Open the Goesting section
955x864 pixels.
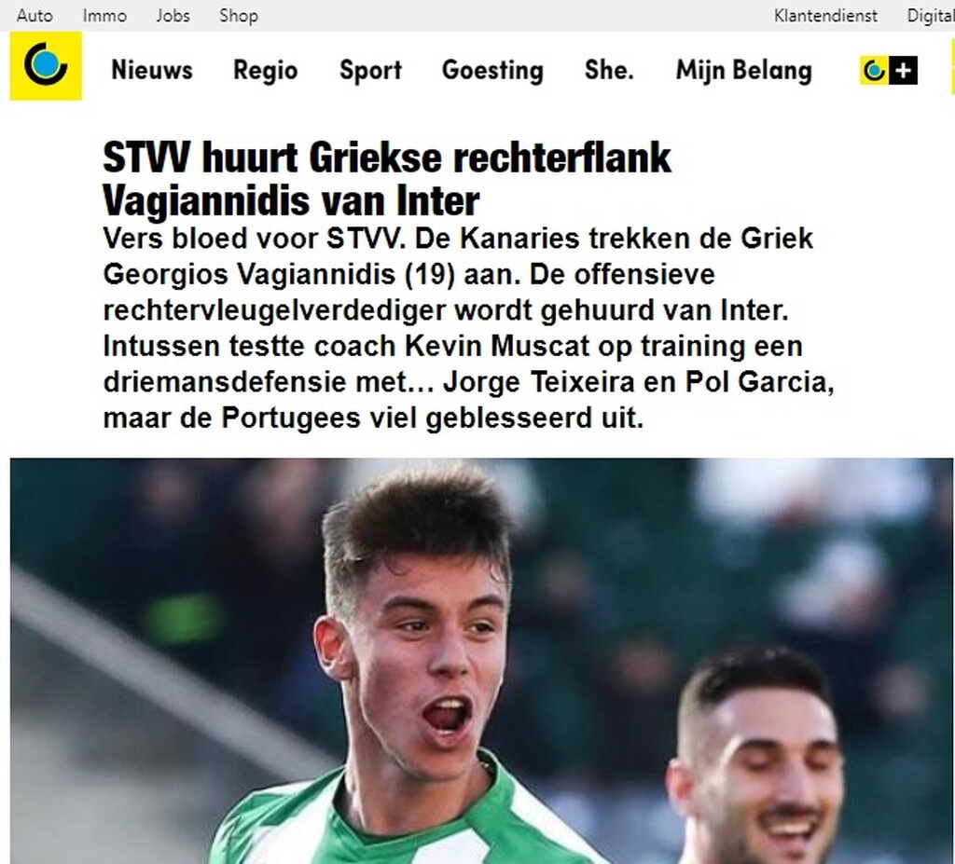point(492,71)
